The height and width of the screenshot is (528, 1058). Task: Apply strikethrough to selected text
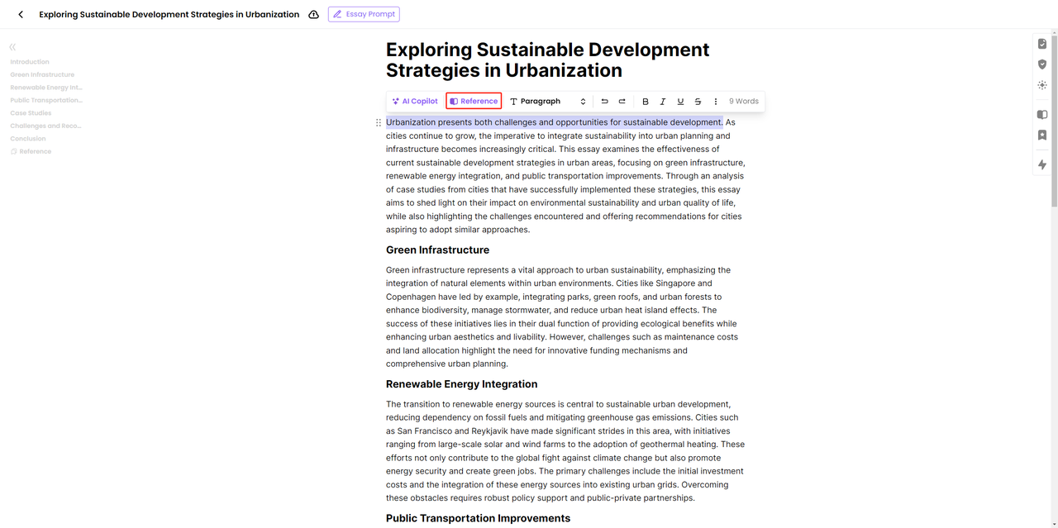point(698,101)
